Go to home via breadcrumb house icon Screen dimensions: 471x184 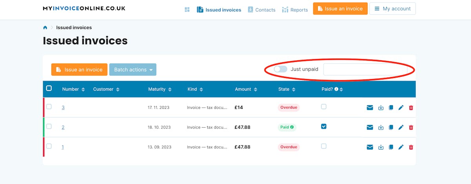[45, 27]
